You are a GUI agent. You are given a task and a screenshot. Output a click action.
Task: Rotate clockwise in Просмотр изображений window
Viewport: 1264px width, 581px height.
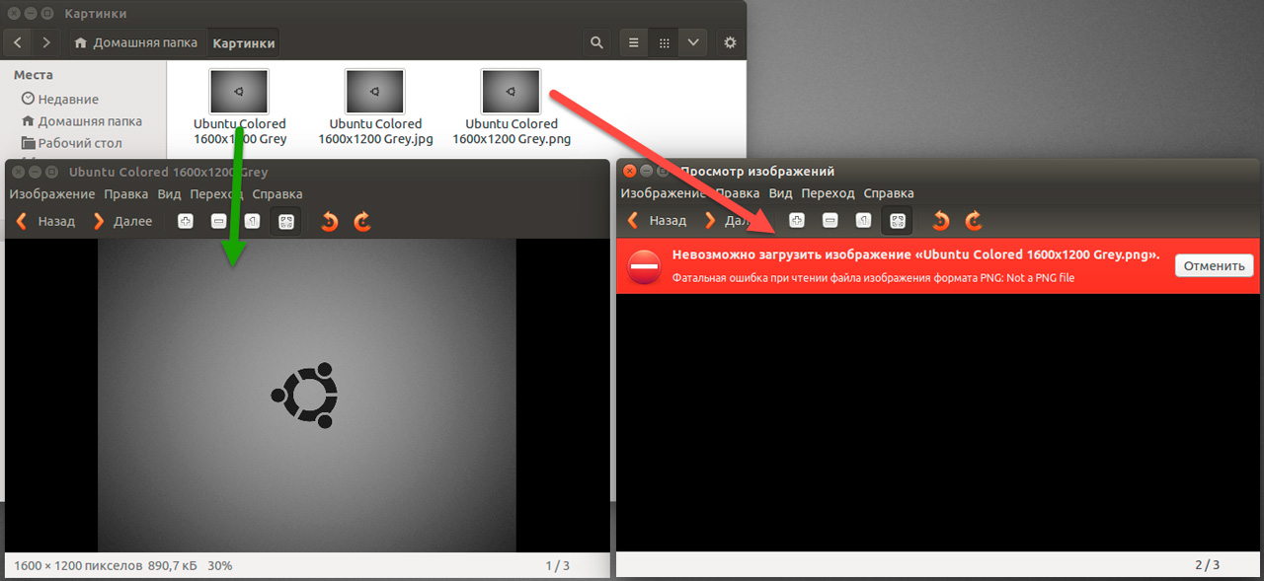pyautogui.click(x=975, y=221)
